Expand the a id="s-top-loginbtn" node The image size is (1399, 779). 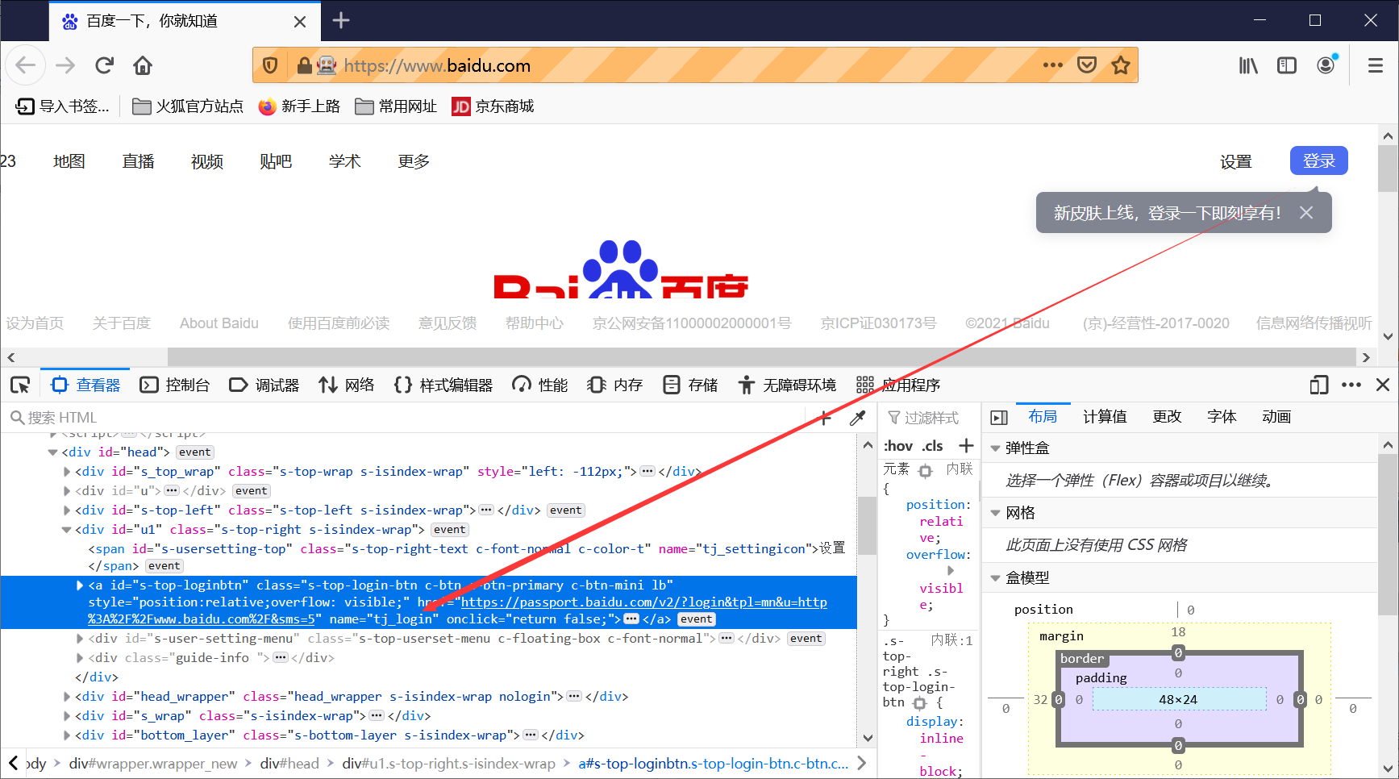79,585
